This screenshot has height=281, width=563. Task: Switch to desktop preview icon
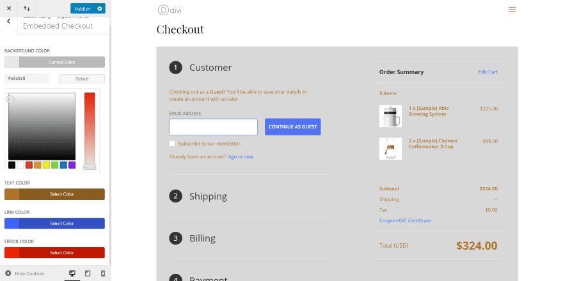point(72,273)
